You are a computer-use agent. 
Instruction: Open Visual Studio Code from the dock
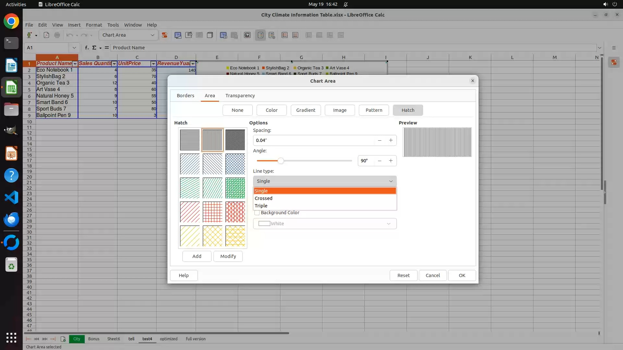(x=11, y=197)
